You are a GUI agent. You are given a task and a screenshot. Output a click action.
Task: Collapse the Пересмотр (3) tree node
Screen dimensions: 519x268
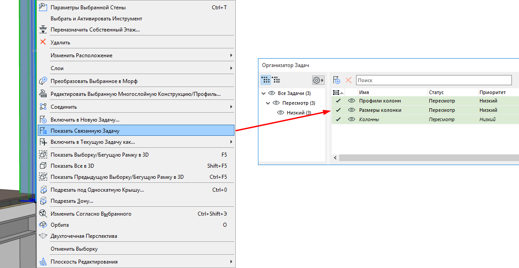click(x=268, y=103)
